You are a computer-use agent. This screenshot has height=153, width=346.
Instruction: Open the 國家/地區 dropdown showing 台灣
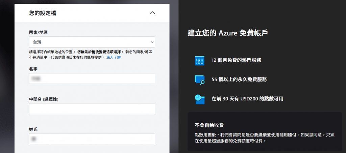click(x=92, y=42)
